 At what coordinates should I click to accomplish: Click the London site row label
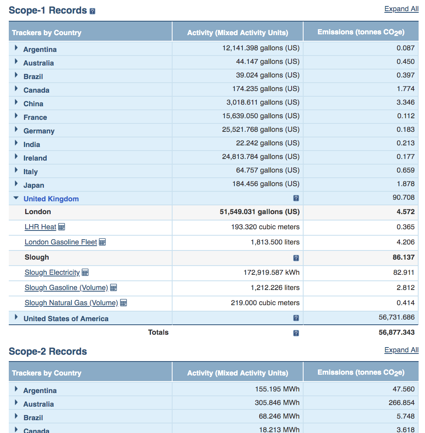(38, 212)
